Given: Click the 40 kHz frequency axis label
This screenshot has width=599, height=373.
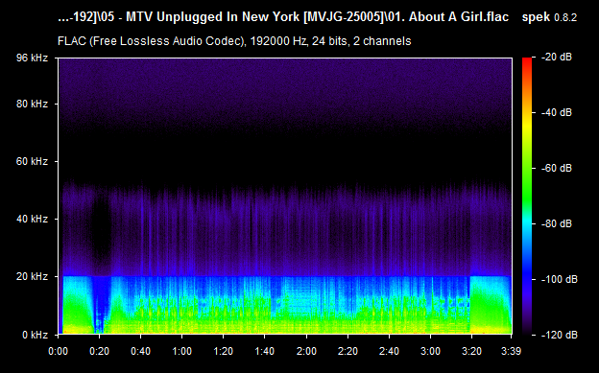Looking at the screenshot, I should (32, 220).
